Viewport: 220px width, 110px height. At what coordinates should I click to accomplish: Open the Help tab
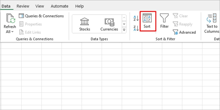tap(79, 6)
